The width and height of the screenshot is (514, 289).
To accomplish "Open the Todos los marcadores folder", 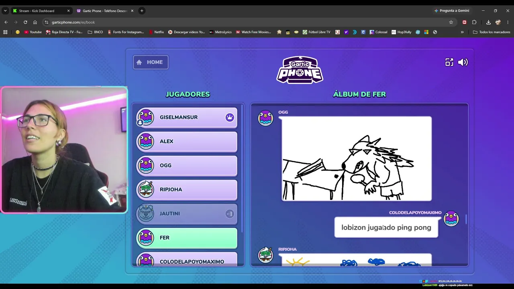I will tap(492, 32).
